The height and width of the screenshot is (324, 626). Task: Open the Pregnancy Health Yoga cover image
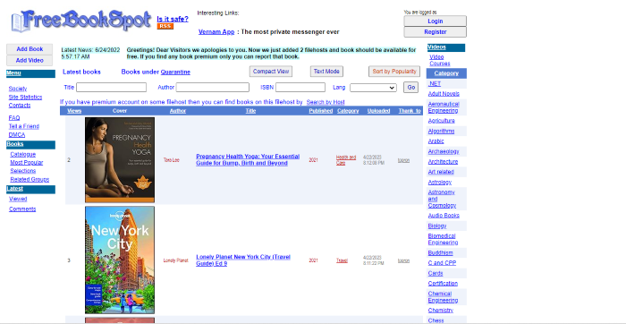(120, 160)
